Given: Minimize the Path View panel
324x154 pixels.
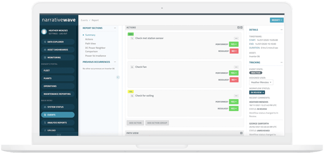Looking at the screenshot, I should click(241, 133).
